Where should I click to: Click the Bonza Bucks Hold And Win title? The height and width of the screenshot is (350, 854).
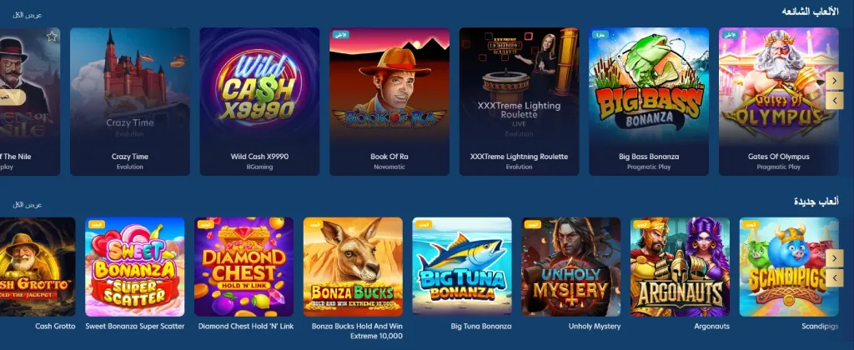(x=357, y=332)
